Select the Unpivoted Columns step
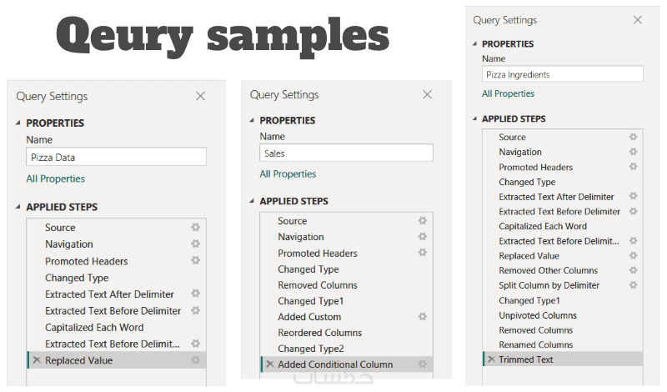The image size is (667, 392). [x=538, y=315]
